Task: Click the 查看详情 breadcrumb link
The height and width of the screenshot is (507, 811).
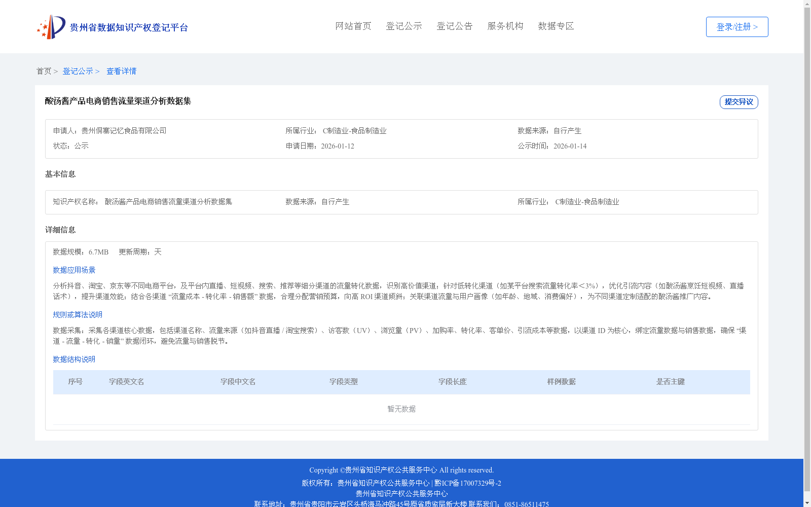Action: [x=121, y=71]
